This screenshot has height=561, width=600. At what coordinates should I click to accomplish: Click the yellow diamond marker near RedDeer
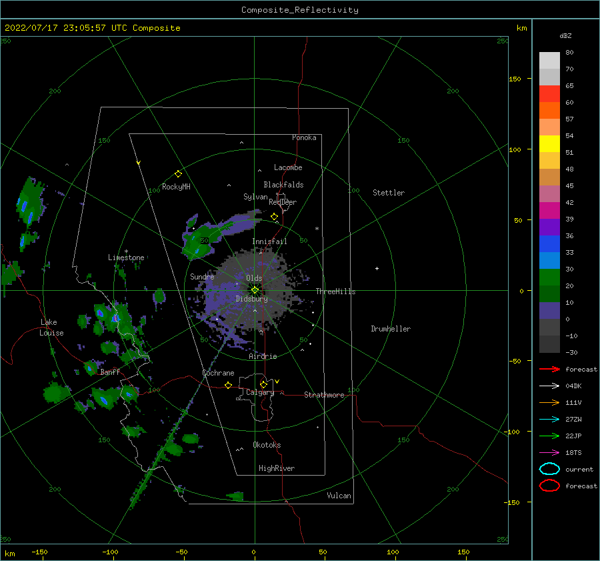click(274, 217)
